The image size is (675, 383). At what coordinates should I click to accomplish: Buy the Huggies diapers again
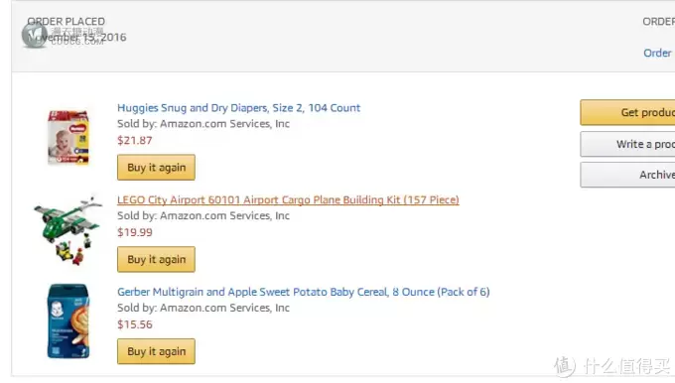click(x=156, y=168)
